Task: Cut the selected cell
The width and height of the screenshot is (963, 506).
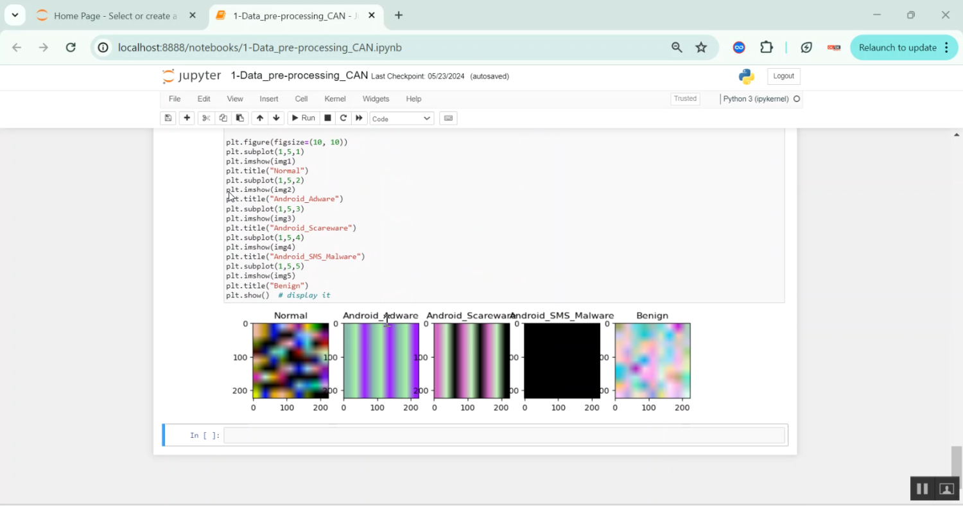Action: pyautogui.click(x=205, y=118)
